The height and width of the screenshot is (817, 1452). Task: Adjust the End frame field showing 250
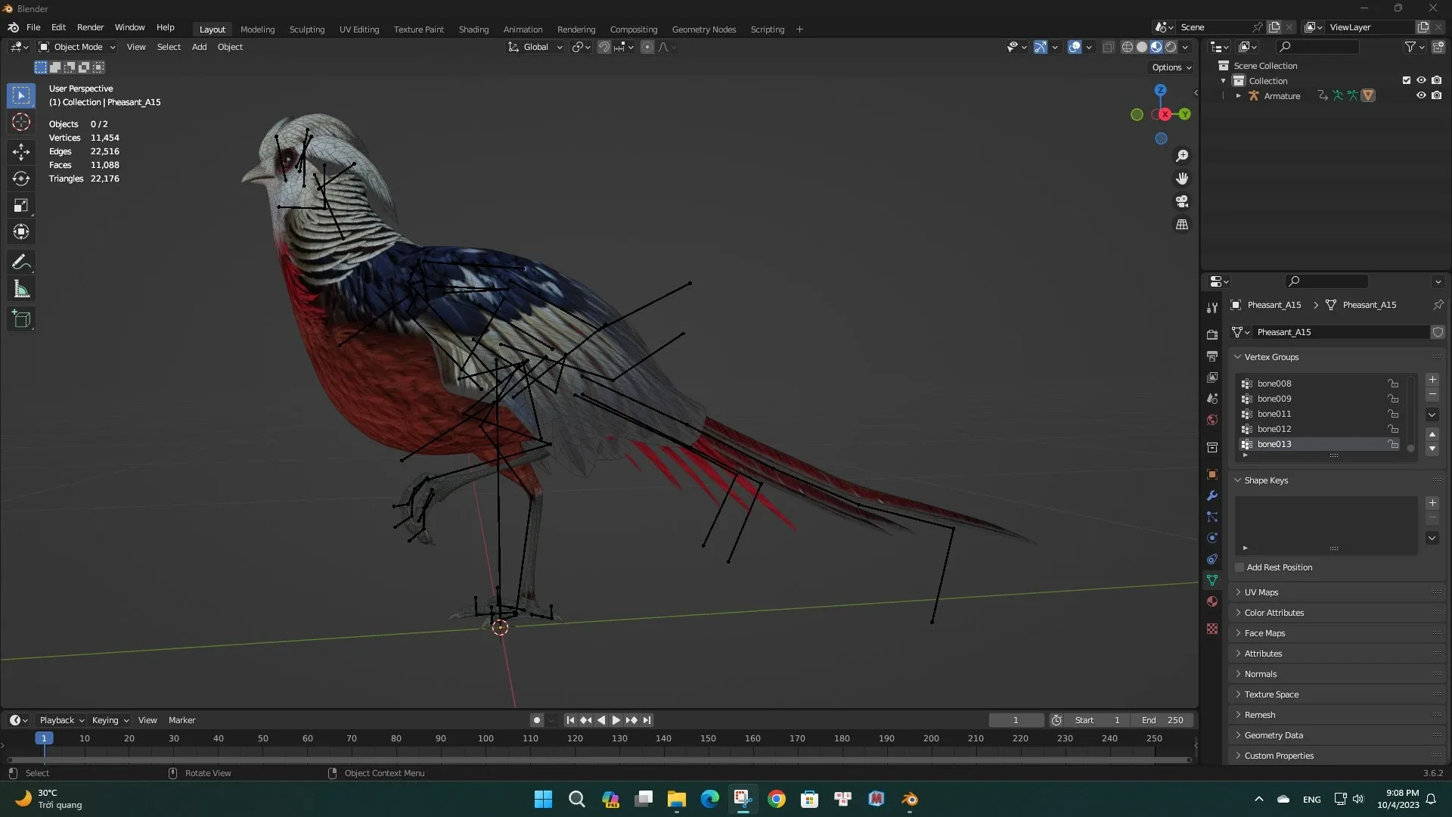pos(1163,720)
